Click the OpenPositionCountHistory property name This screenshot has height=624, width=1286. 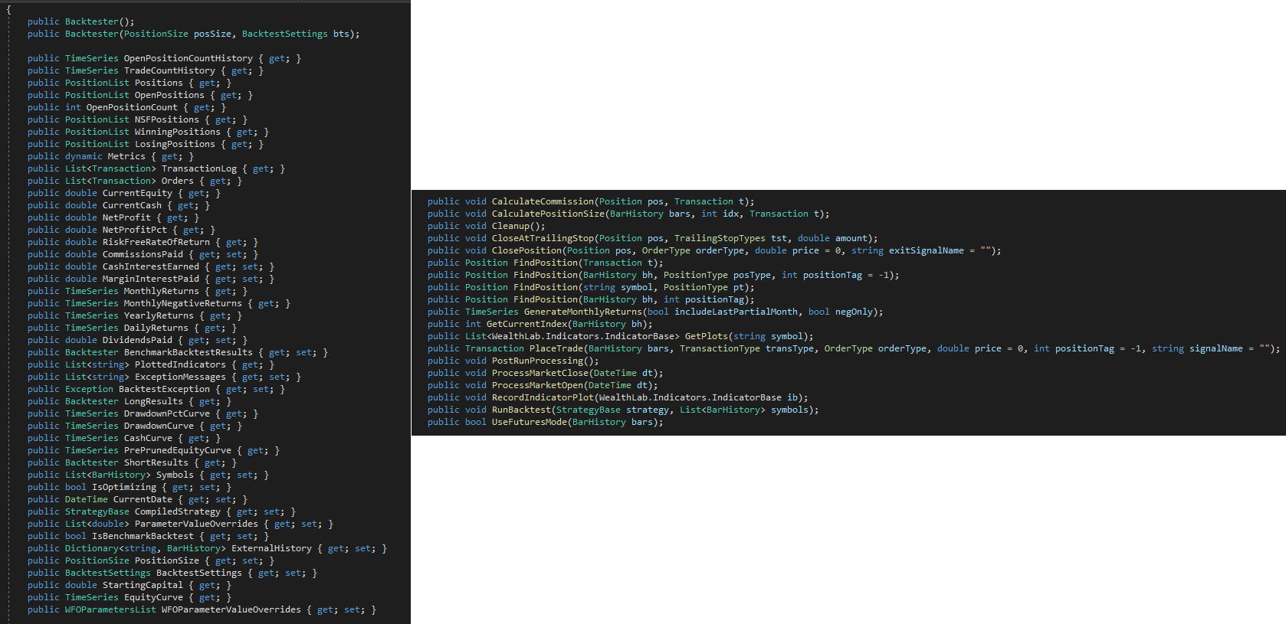click(188, 58)
